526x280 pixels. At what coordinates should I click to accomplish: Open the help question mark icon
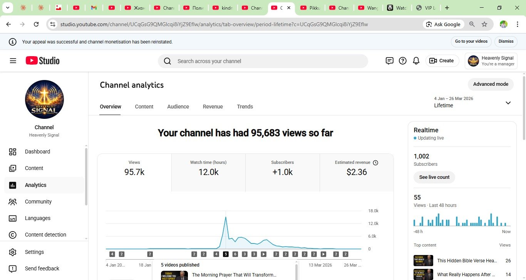tap(402, 61)
